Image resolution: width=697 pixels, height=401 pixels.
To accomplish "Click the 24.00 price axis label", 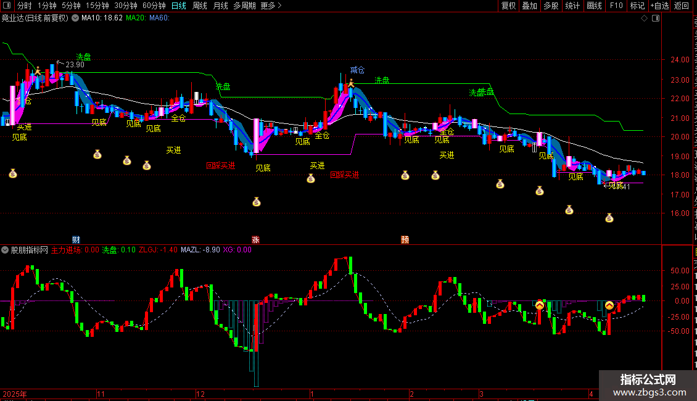I will (680, 60).
